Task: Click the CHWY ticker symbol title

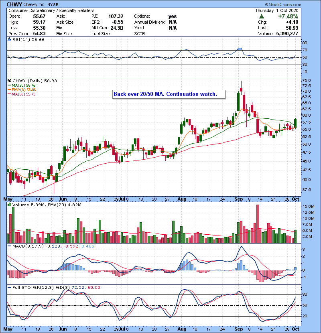Action: point(14,4)
